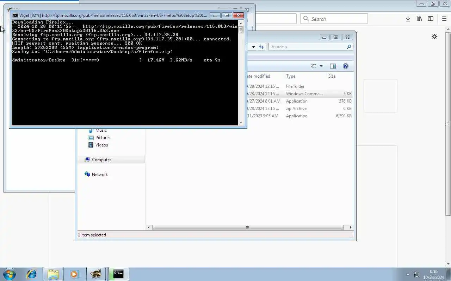The width and height of the screenshot is (451, 281).
Task: Open Firefox library icon
Action: (x=419, y=19)
